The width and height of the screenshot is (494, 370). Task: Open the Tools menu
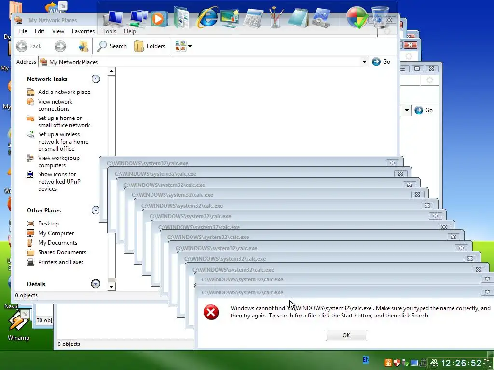pyautogui.click(x=110, y=31)
